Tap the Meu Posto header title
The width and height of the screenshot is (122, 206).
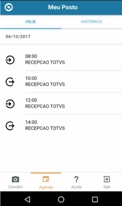click(63, 7)
